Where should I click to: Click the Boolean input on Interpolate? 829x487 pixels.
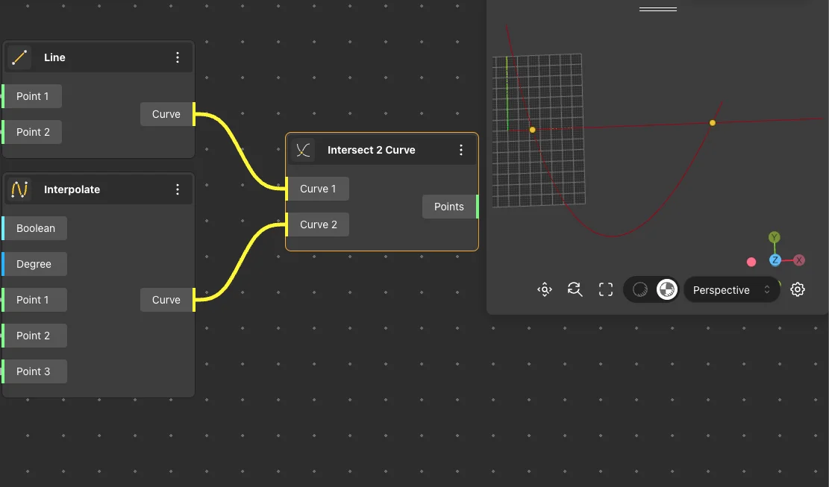point(36,228)
